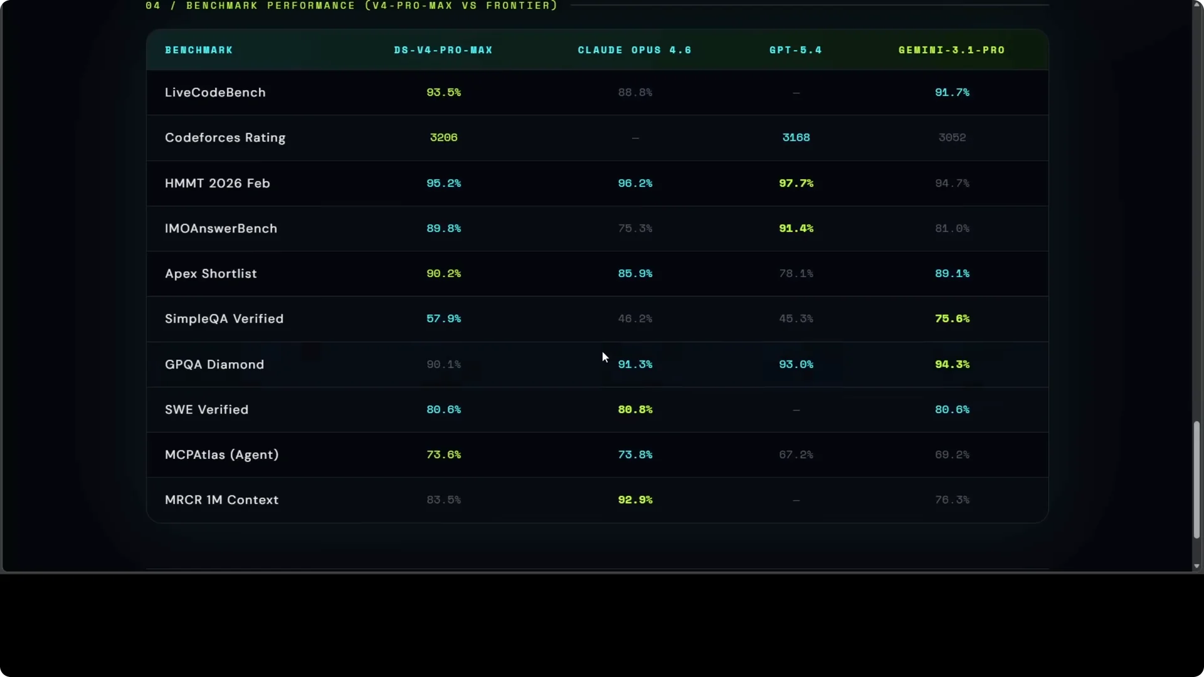The height and width of the screenshot is (677, 1204).
Task: Click the 3168 Codeforces rating value
Action: click(x=796, y=137)
